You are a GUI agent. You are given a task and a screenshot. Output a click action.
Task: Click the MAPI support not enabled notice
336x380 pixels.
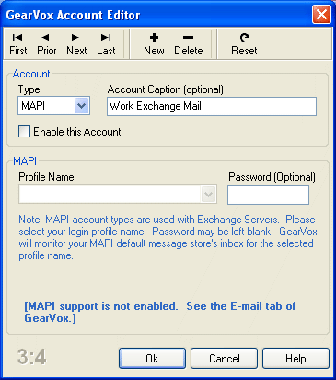coord(160,312)
